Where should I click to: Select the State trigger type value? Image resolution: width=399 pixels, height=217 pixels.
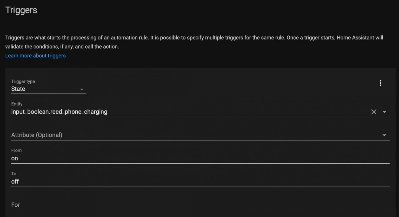click(x=18, y=89)
